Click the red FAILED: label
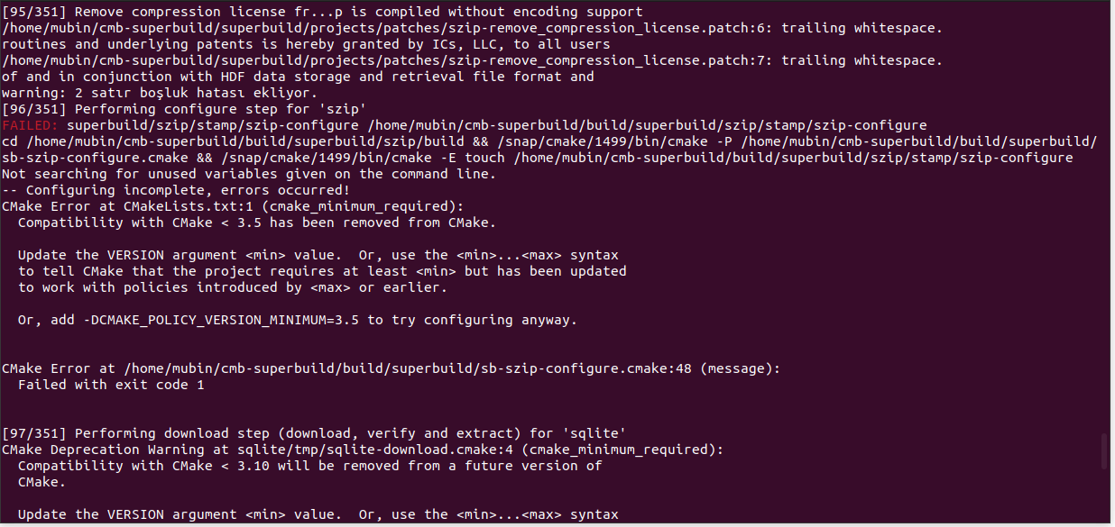The image size is (1115, 527). coord(30,125)
